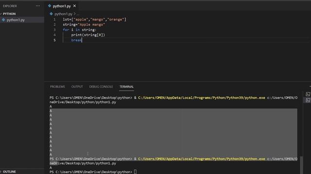311x174 pixels.
Task: Click python1.py in the breadcrumb bar
Action: (63, 14)
